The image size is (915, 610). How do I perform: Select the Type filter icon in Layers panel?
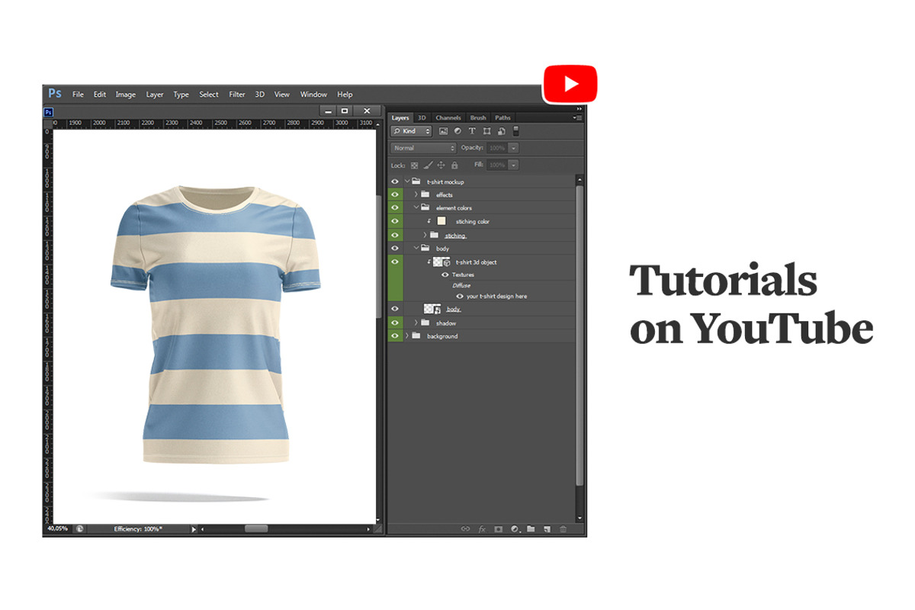click(472, 131)
